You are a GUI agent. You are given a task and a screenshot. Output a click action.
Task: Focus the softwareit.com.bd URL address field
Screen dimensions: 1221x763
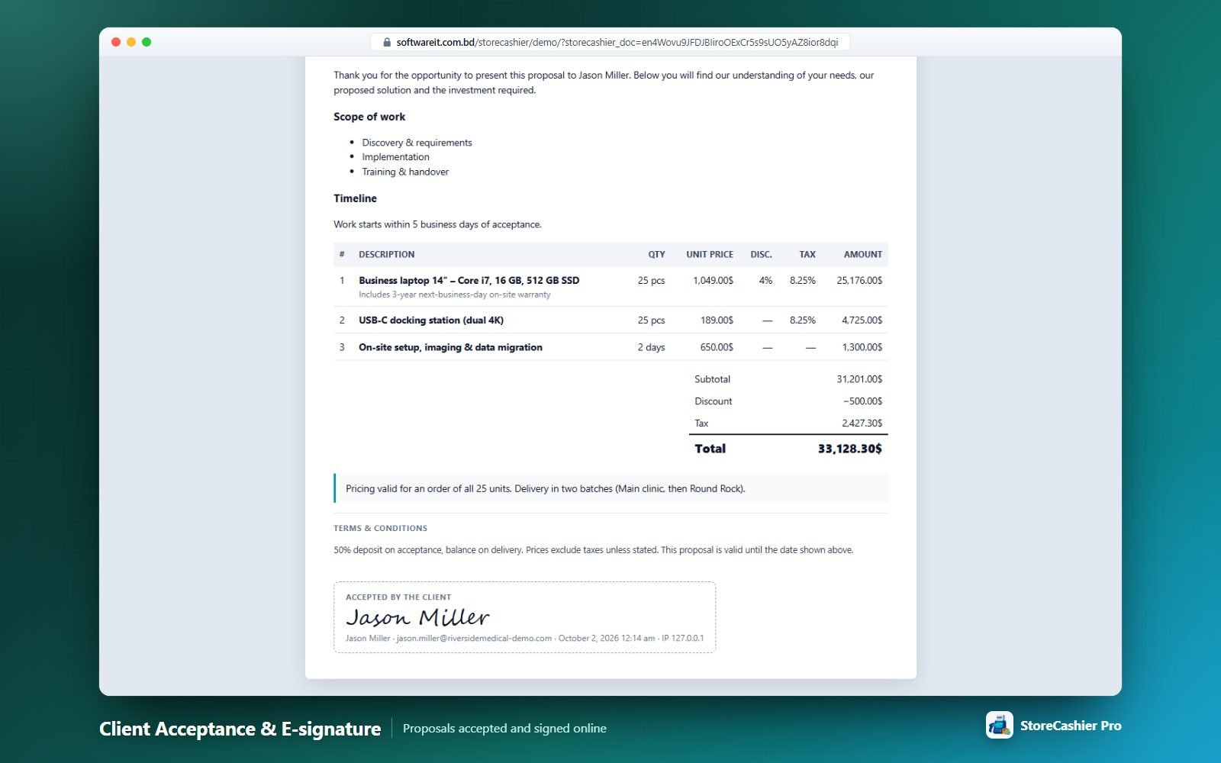point(610,43)
